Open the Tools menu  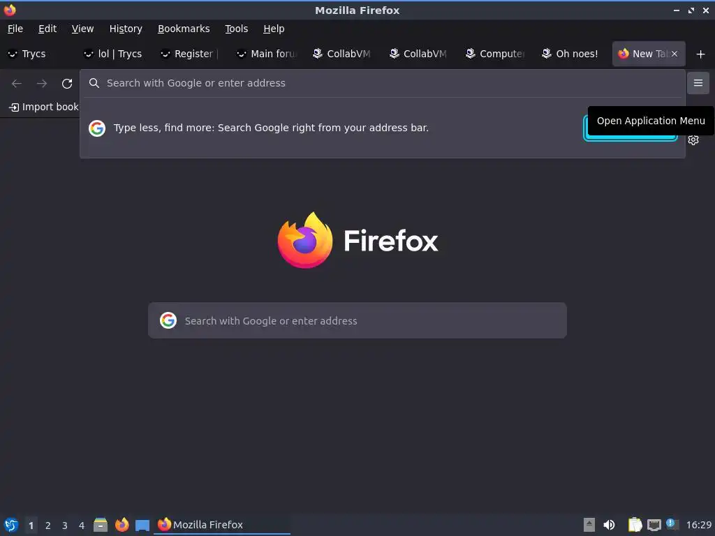[236, 29]
